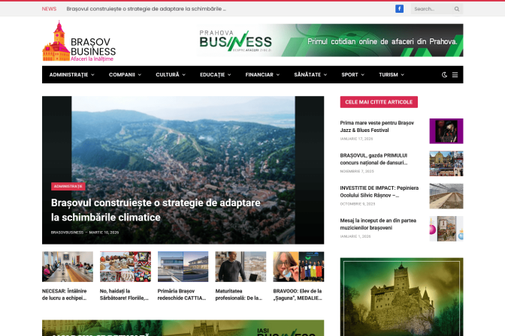Click Cele mai citite articole heading

[379, 102]
